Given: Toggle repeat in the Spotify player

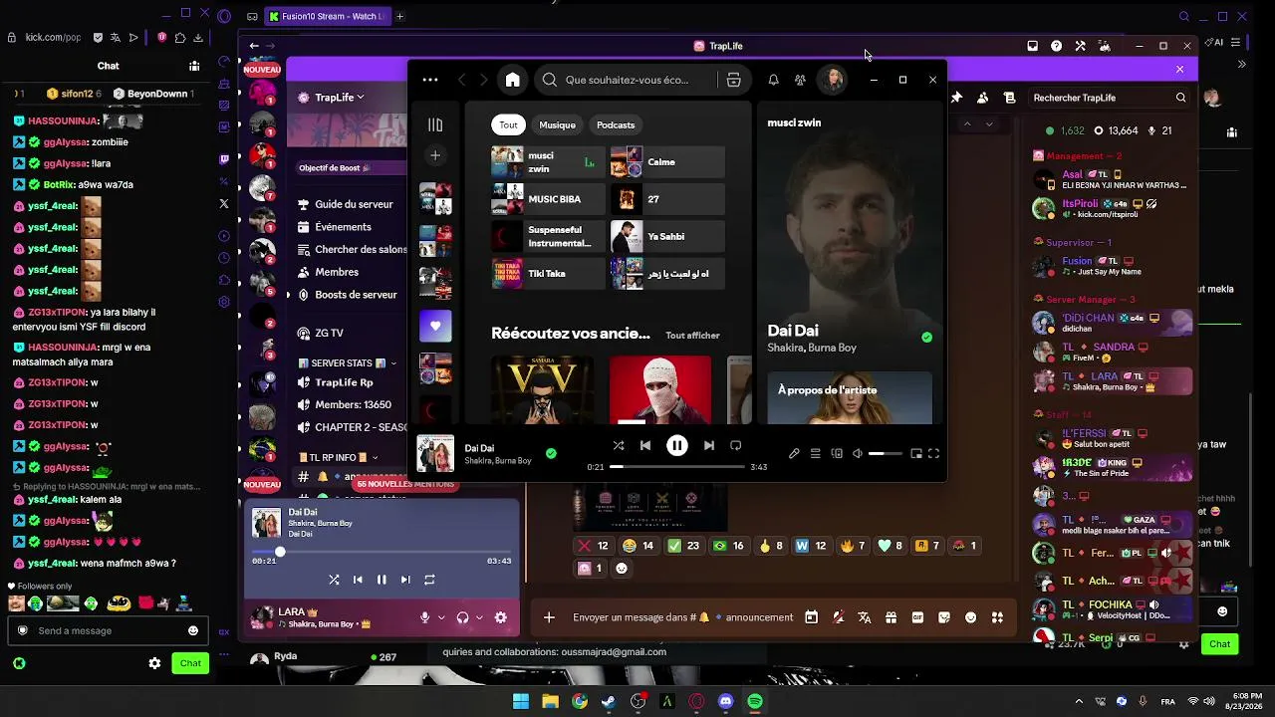Looking at the screenshot, I should coord(736,445).
